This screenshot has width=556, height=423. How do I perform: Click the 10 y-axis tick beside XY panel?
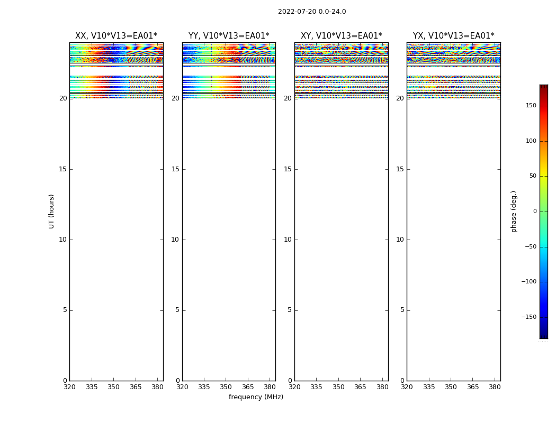pos(288,240)
